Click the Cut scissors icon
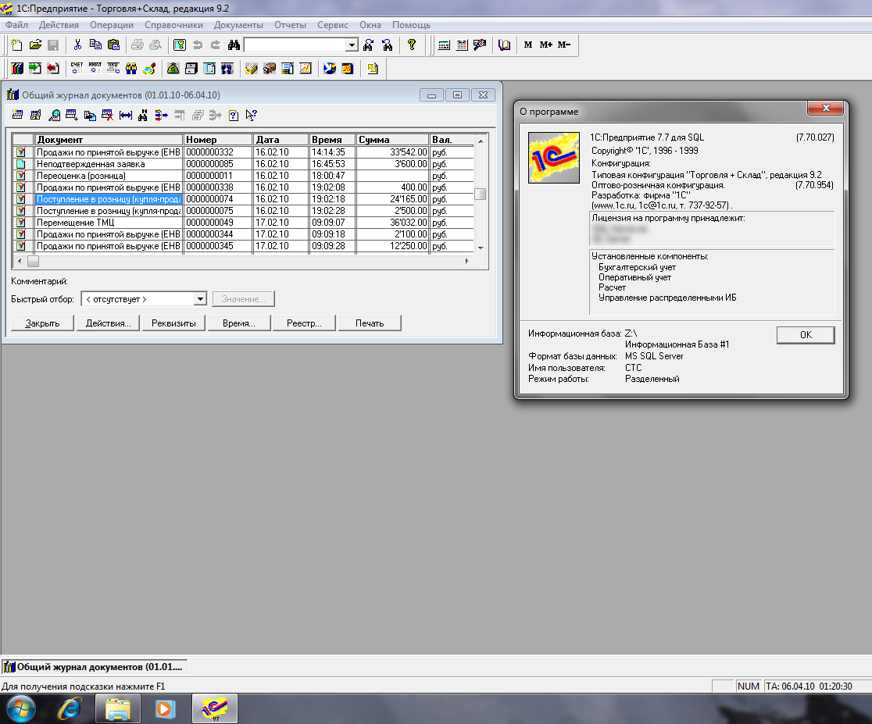The width and height of the screenshot is (872, 724). tap(77, 45)
